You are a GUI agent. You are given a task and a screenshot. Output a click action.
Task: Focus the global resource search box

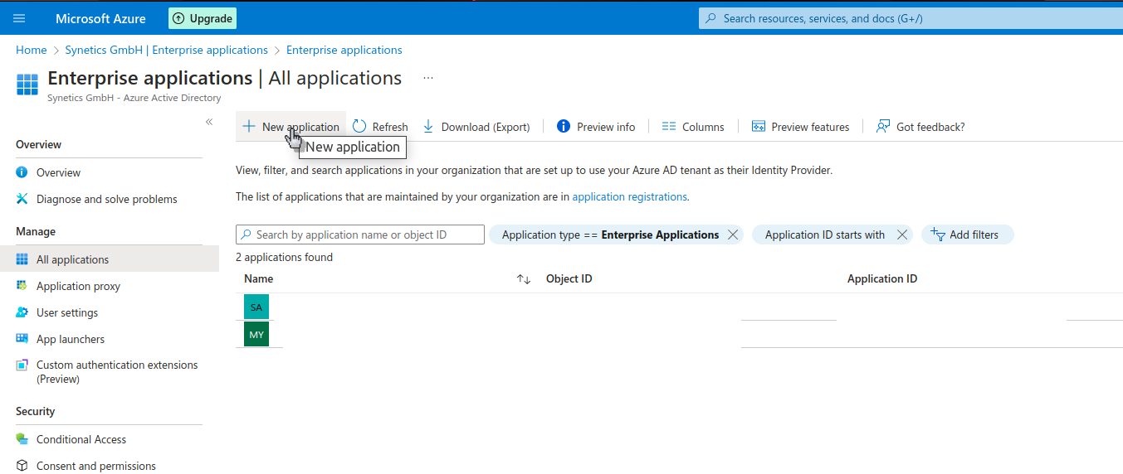(911, 18)
